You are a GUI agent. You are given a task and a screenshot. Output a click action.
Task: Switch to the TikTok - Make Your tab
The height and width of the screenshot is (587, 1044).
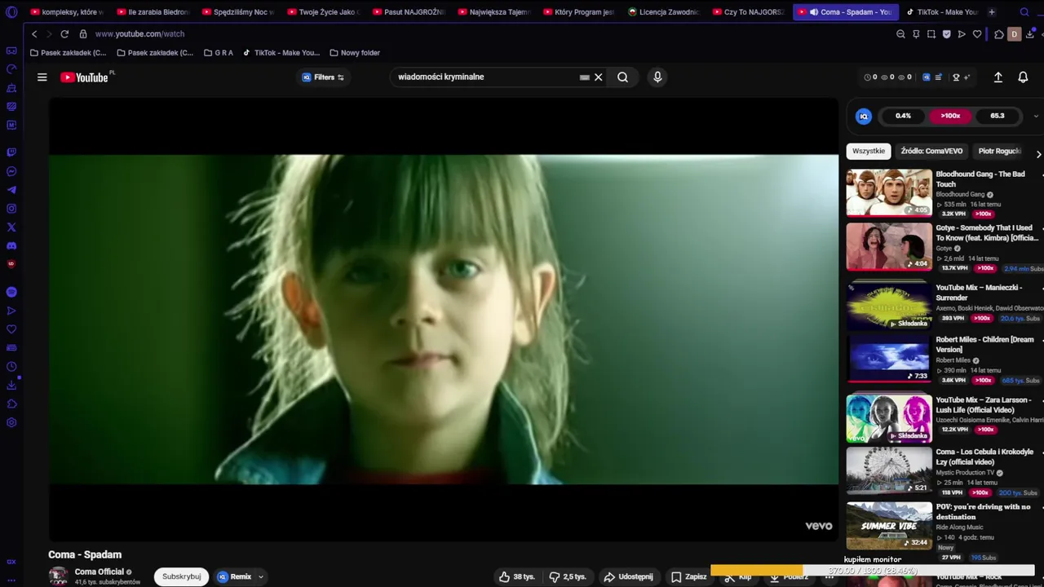[940, 12]
